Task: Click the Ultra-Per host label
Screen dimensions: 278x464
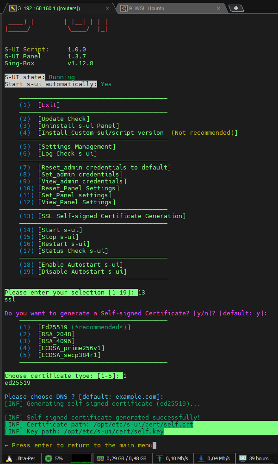Action: point(25,458)
